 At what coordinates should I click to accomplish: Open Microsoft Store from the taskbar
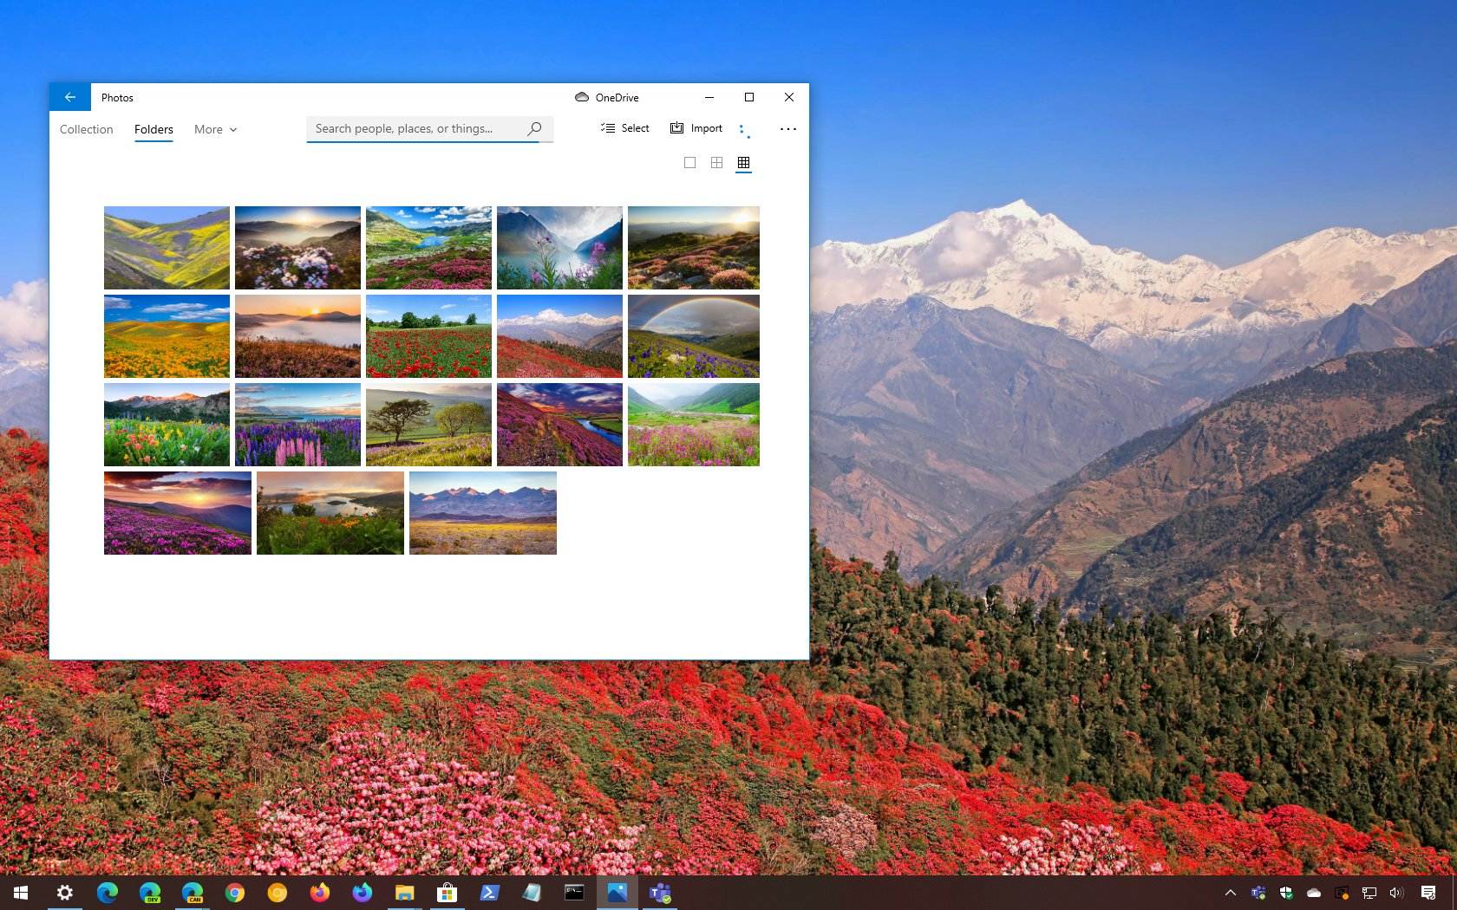447,893
